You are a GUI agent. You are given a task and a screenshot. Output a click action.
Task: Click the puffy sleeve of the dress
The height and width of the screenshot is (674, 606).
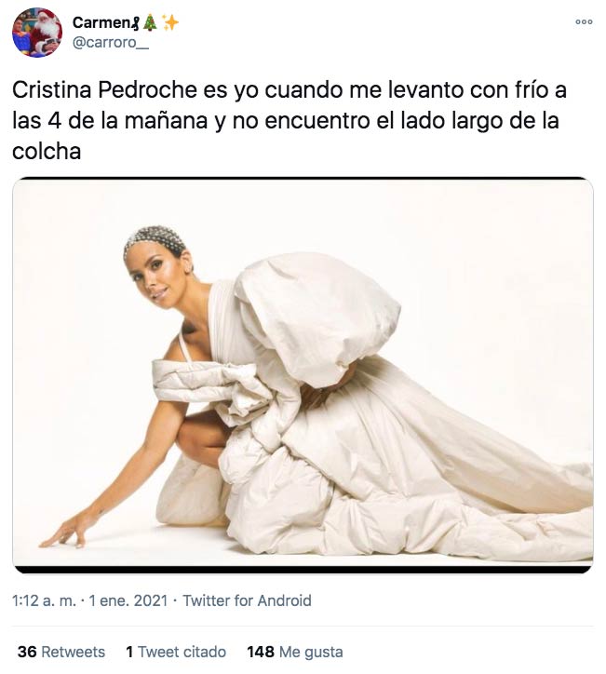coord(318,317)
